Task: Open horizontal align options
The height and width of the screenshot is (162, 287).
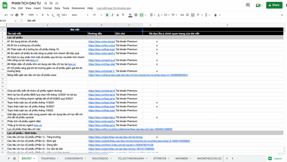Action: 152,15
